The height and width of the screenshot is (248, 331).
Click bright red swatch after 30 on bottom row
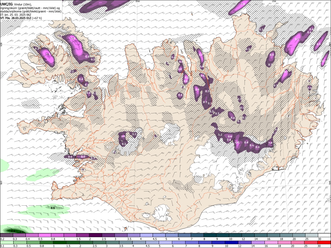(324, 242)
